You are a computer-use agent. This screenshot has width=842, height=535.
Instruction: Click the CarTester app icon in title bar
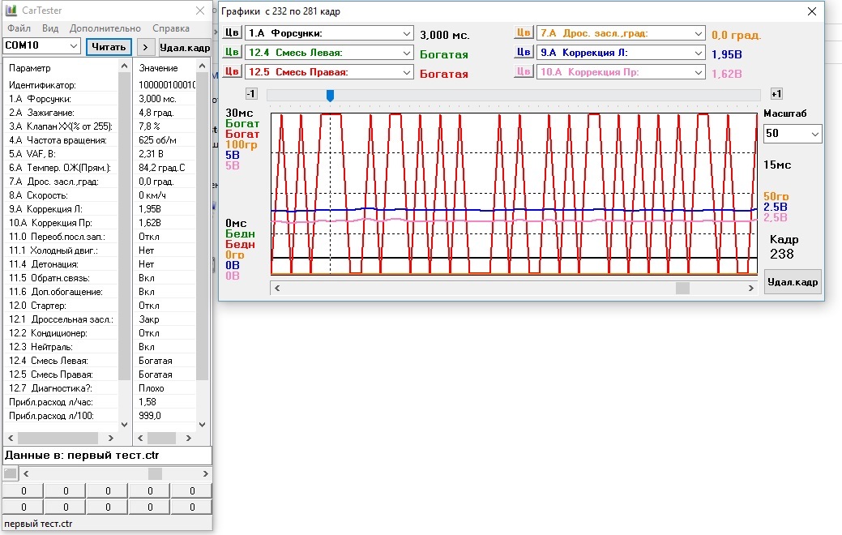[11, 11]
